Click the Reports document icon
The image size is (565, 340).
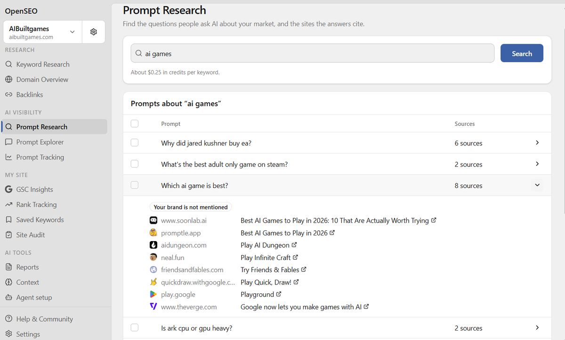pos(8,267)
